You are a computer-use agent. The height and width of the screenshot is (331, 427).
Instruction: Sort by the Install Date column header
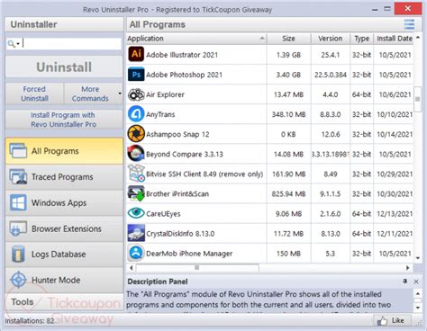[x=394, y=39]
